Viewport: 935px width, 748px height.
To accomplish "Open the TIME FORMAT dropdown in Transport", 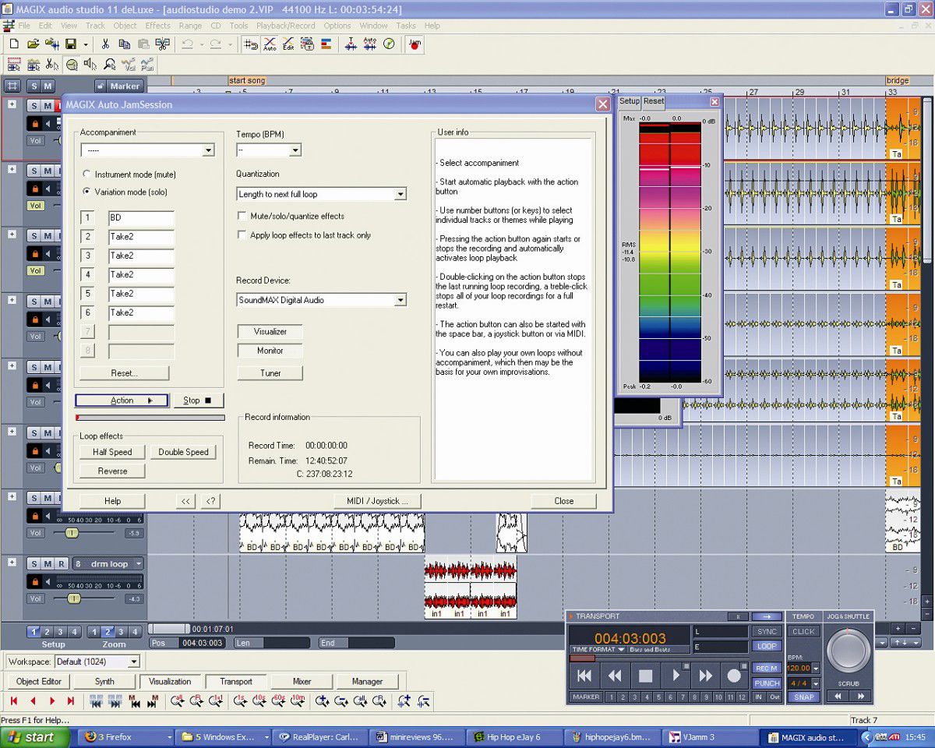I will coord(598,649).
